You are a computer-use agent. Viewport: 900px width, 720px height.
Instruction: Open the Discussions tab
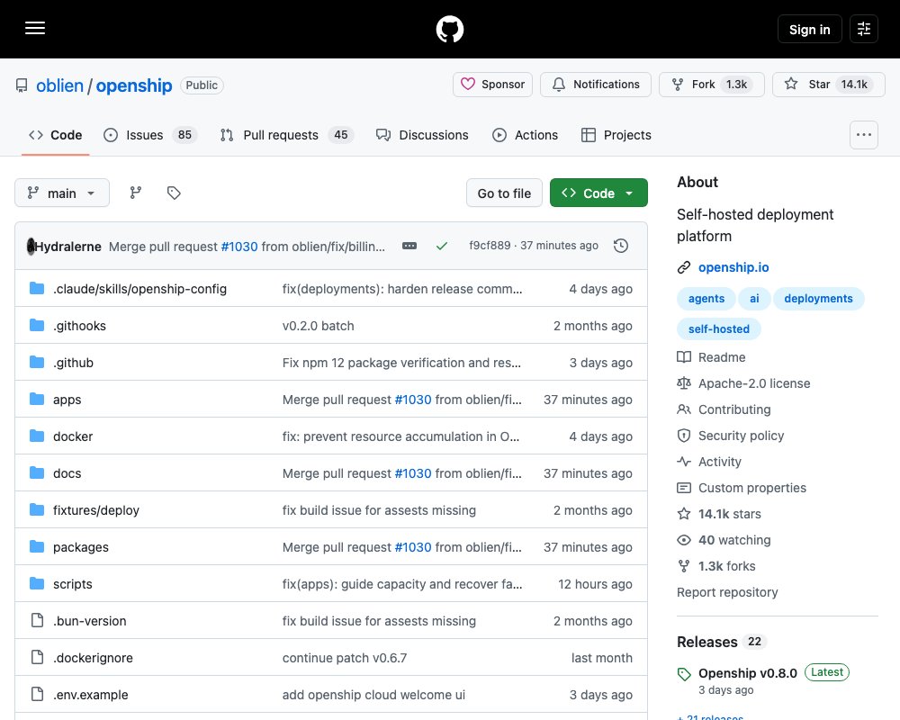422,135
